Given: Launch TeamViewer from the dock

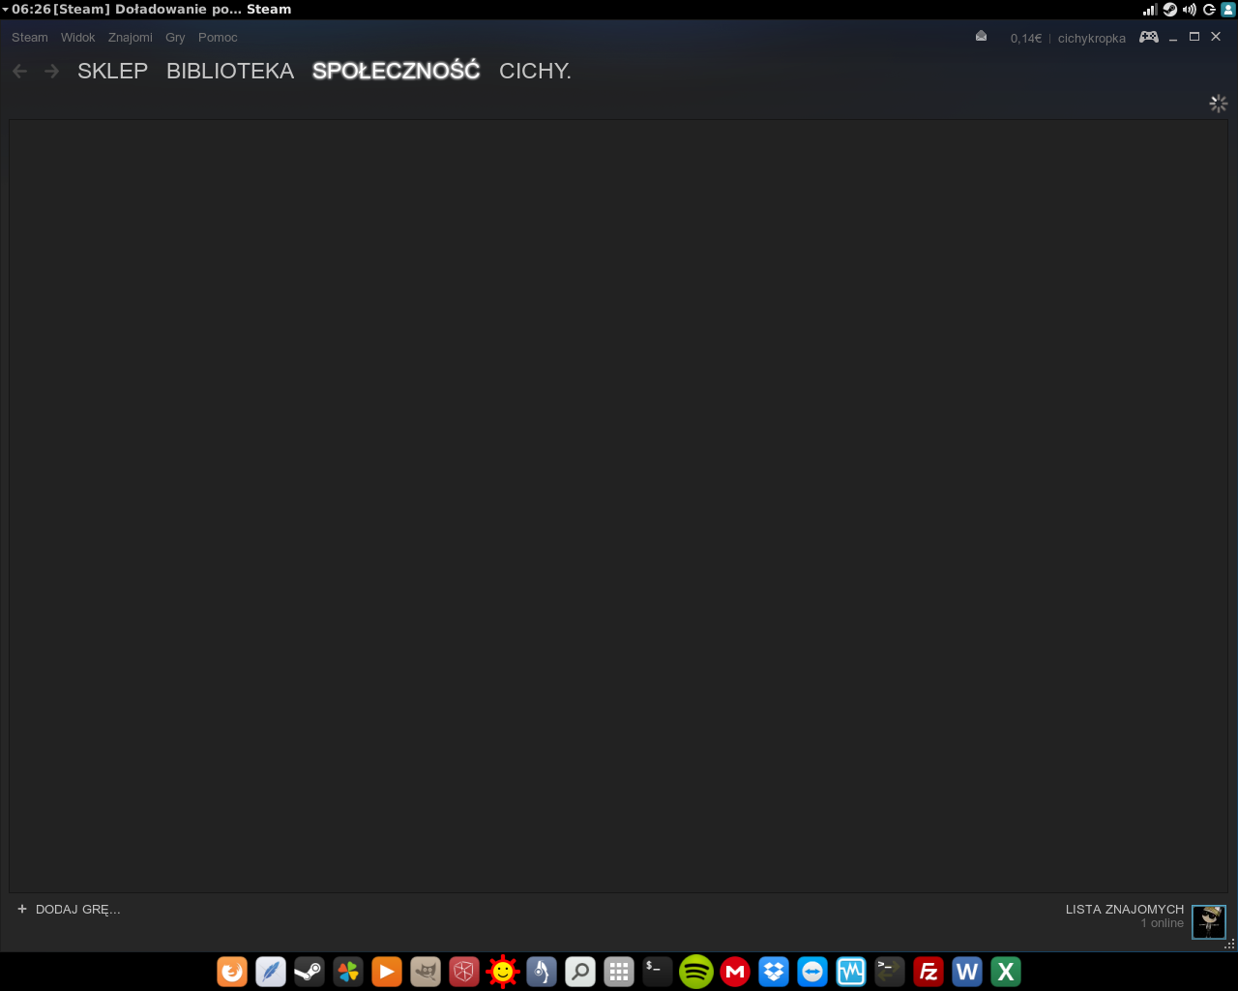Looking at the screenshot, I should point(812,971).
